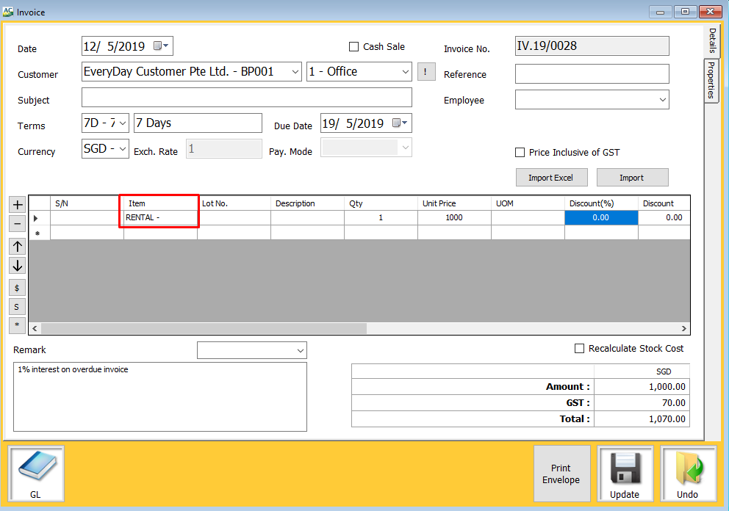Click the UOM column header

click(x=528, y=203)
